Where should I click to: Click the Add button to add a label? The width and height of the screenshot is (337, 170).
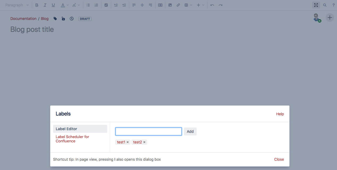190,131
